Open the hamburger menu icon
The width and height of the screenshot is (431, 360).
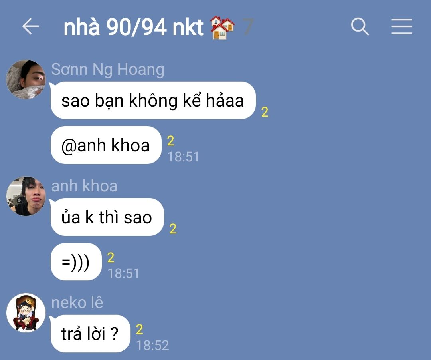[402, 26]
